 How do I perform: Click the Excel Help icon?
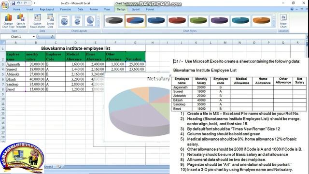point(292,9)
